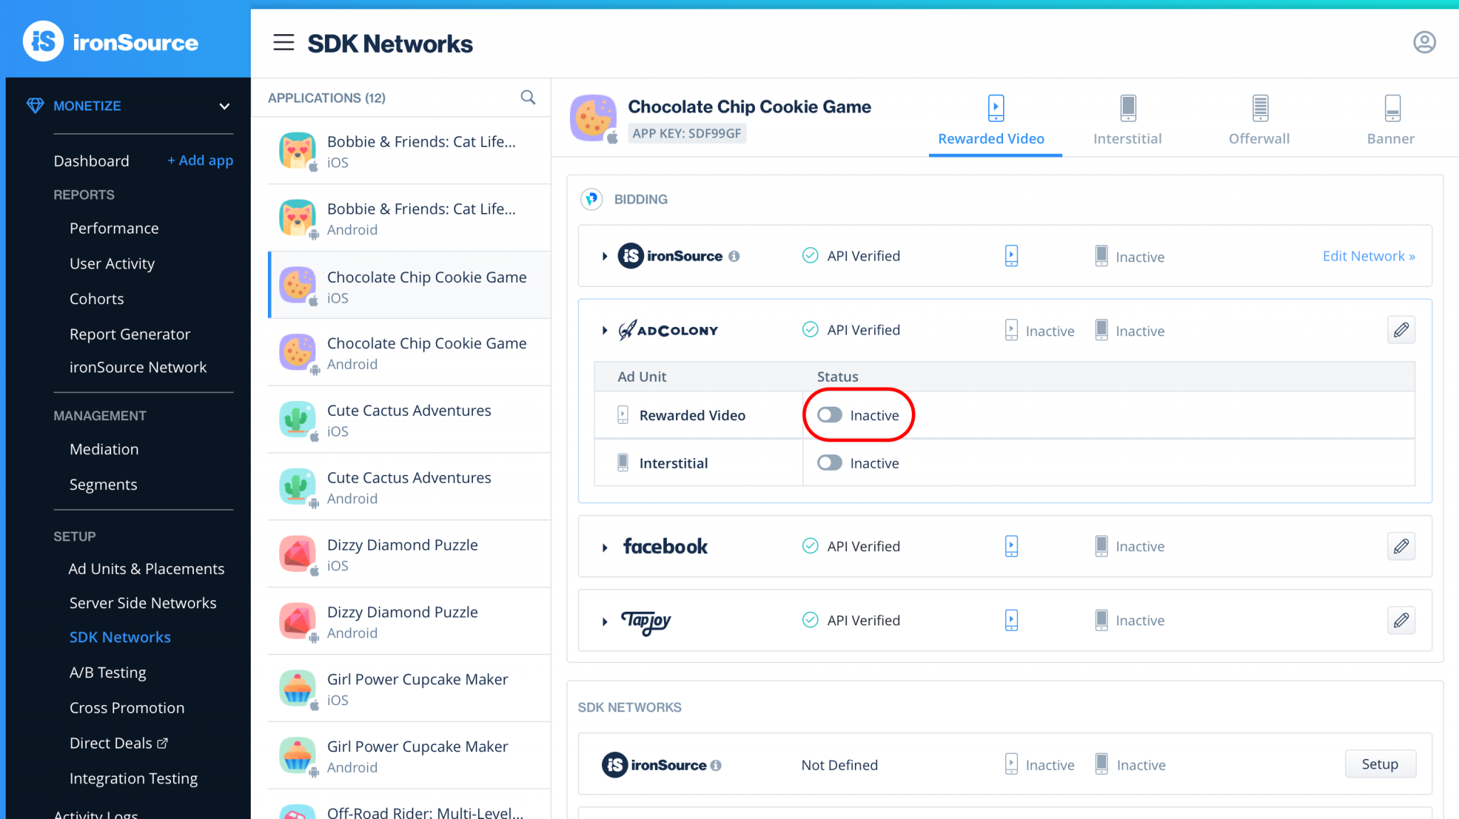Click ironSource bidding info icon

point(734,256)
